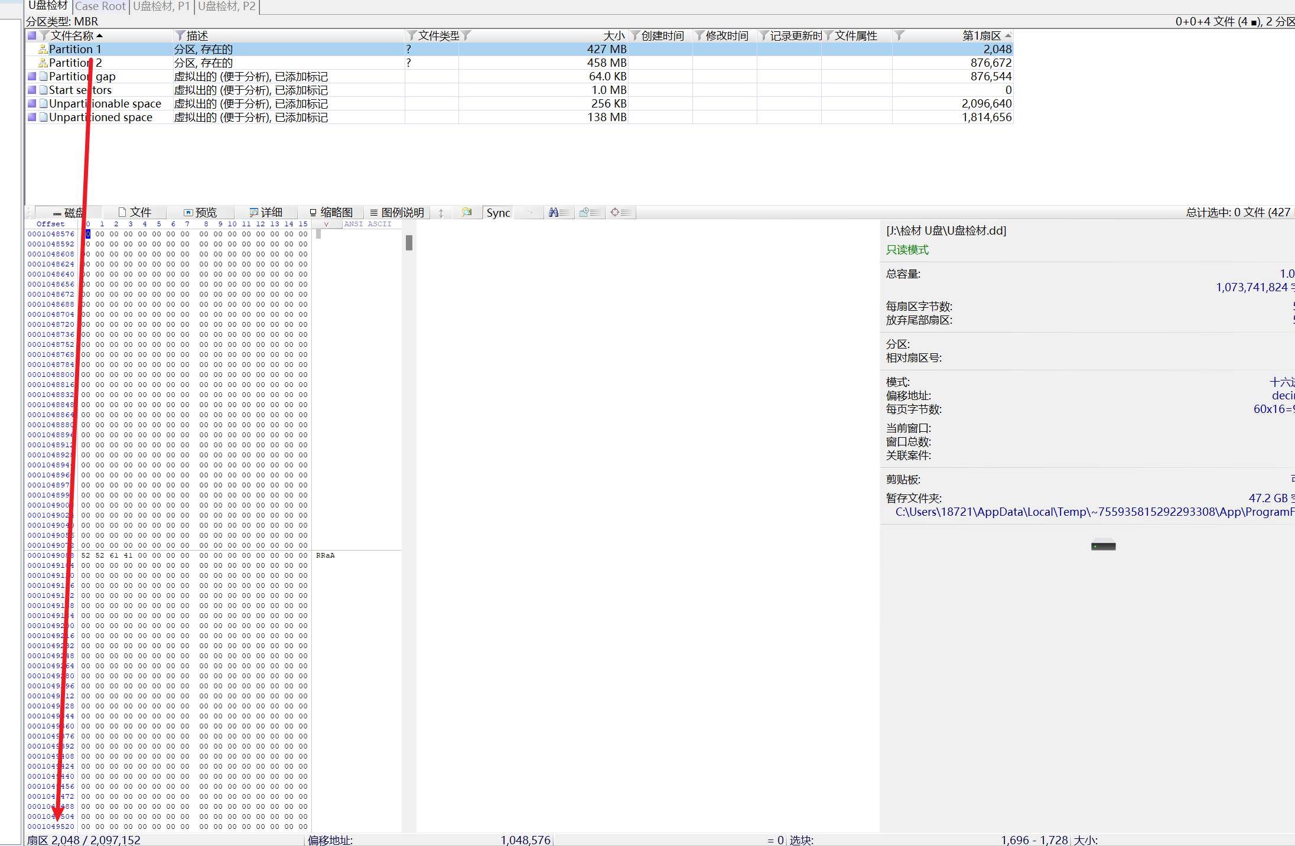Viewport: 1295px width, 846px height.
Task: Toggle the tag box for Start sectors
Action: pos(32,90)
